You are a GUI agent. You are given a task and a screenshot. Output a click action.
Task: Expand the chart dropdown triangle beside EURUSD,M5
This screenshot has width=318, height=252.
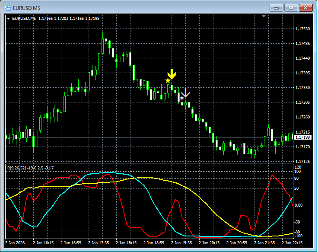[x=9, y=19]
